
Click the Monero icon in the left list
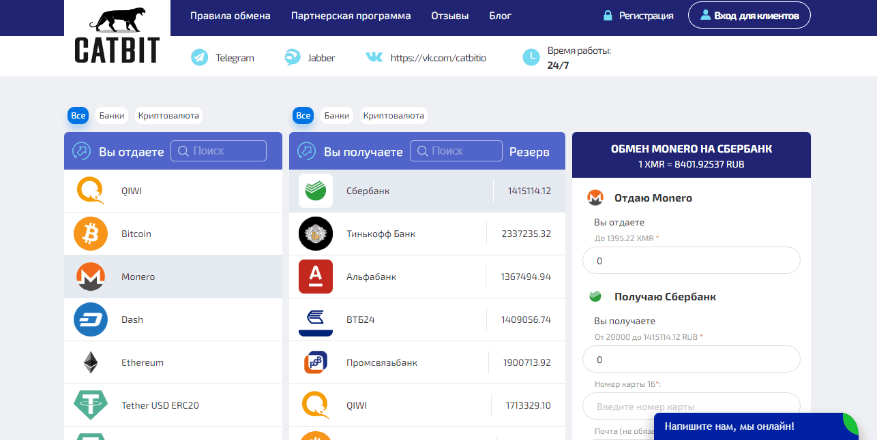point(90,276)
